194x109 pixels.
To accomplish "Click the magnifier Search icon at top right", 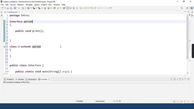I will point(182,8).
